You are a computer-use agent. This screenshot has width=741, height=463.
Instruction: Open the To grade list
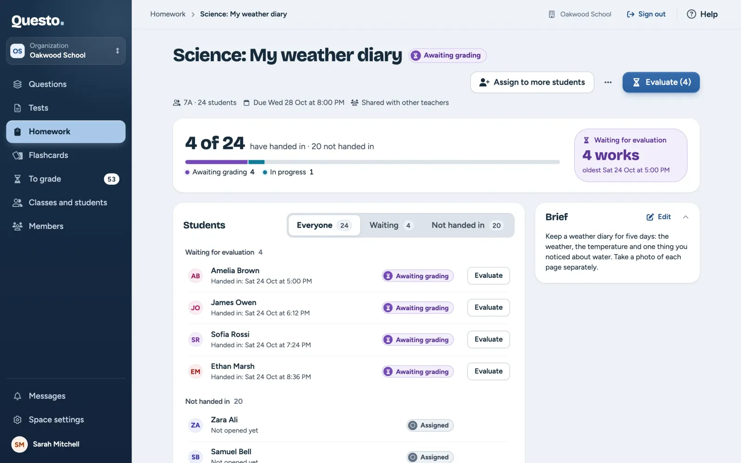tap(66, 179)
